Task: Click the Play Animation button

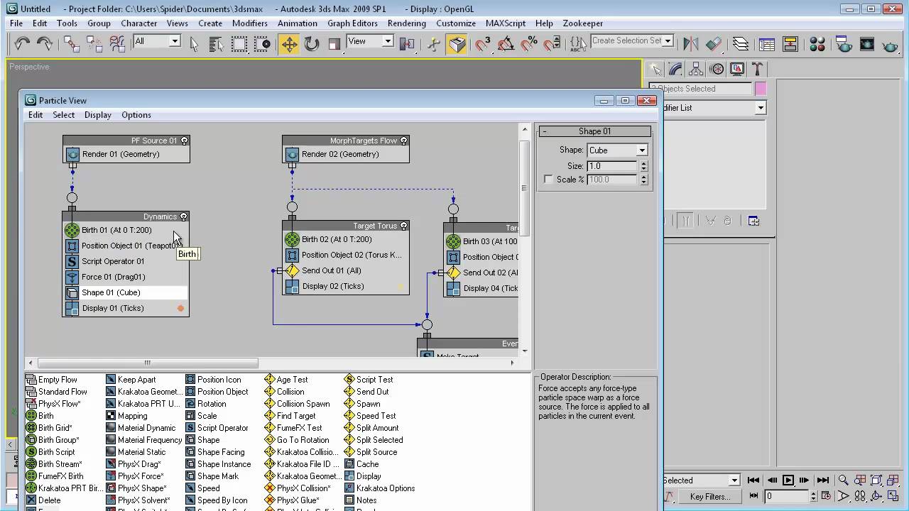Action: [788, 480]
